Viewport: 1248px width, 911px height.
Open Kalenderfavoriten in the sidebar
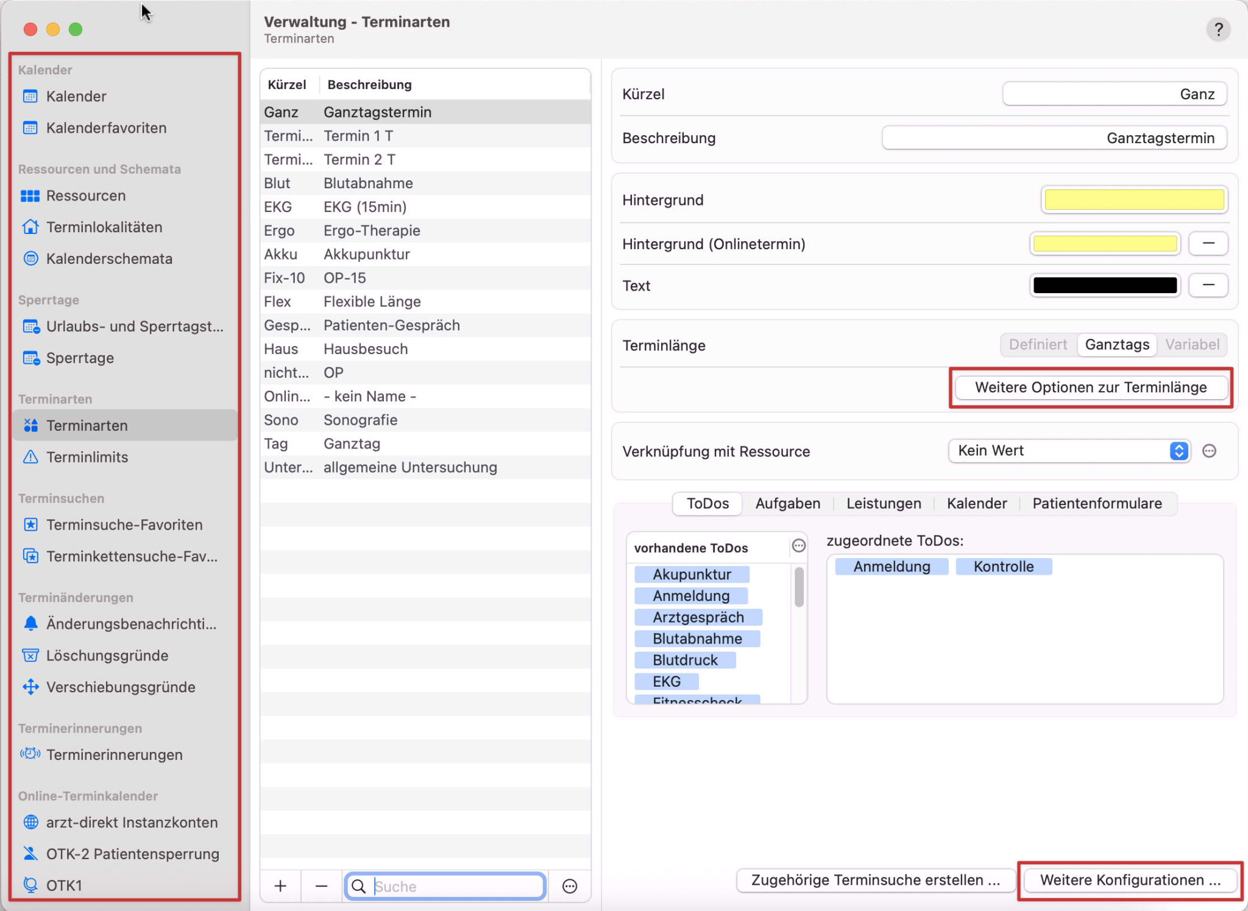coord(106,128)
